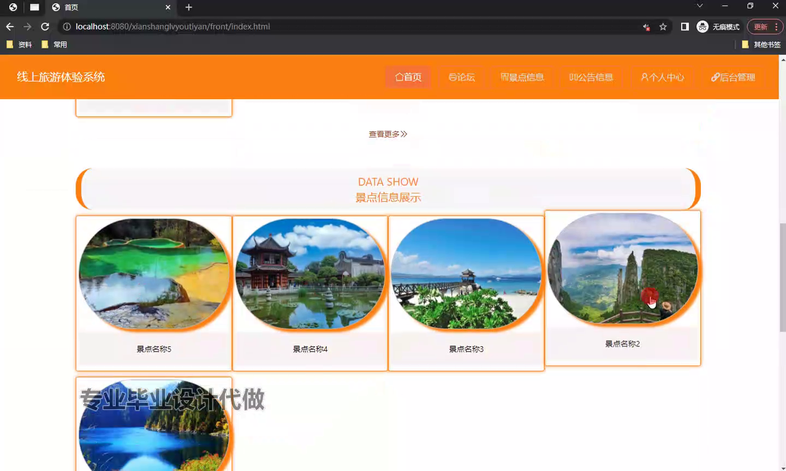Viewport: 786px width, 471px height.
Task: Click the page vertical scrollbar thumb
Action: coord(783,277)
